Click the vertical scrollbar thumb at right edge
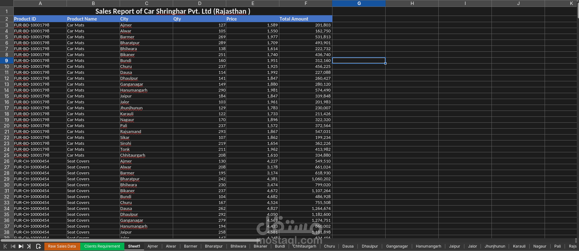Image resolution: width=579 pixels, height=251 pixels. [578, 10]
